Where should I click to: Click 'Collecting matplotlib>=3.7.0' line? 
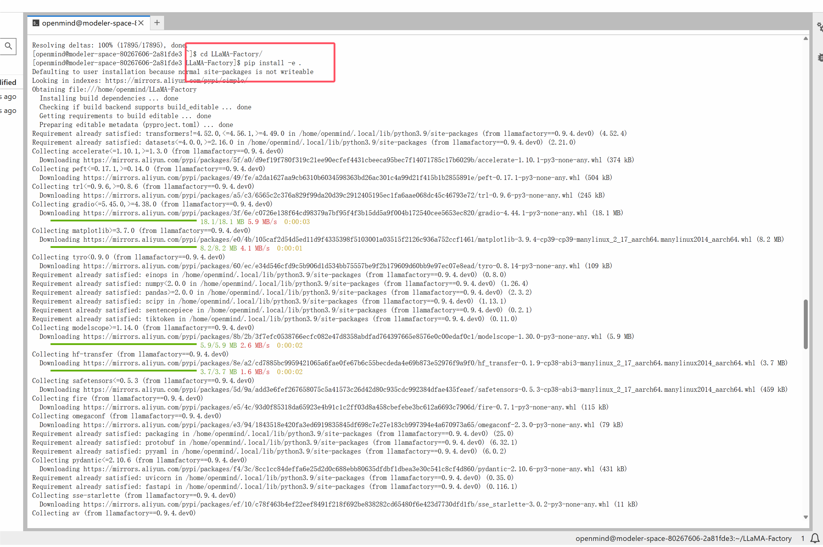pyautogui.click(x=141, y=231)
